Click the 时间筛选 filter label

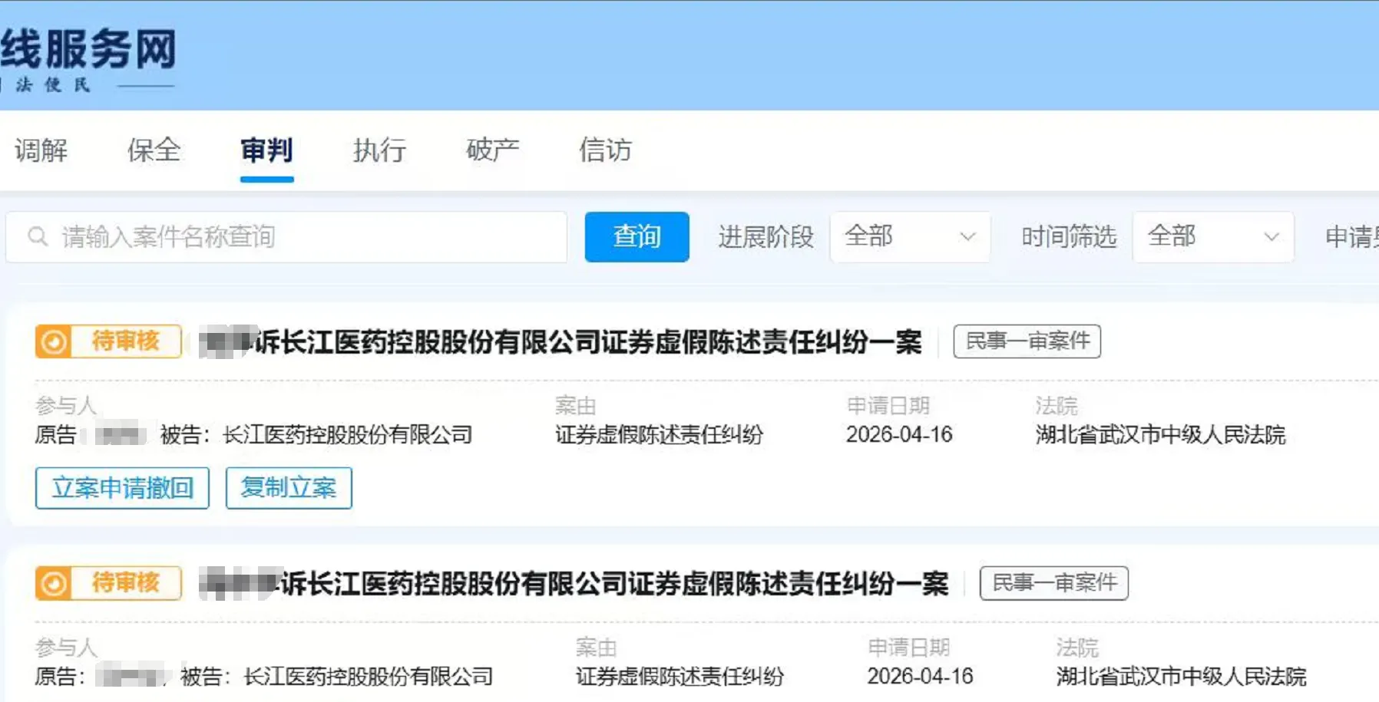[1069, 237]
